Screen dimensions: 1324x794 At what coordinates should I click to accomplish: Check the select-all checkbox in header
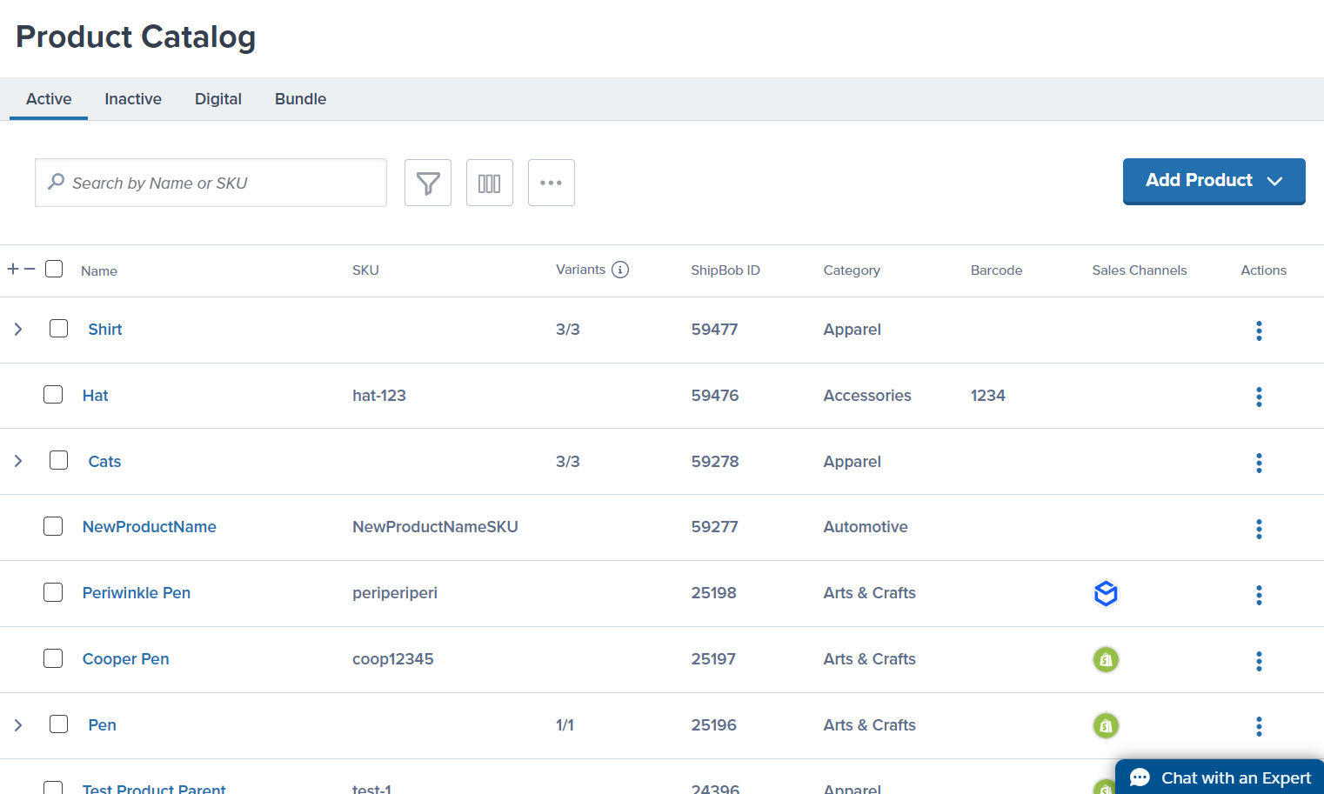[x=53, y=269]
